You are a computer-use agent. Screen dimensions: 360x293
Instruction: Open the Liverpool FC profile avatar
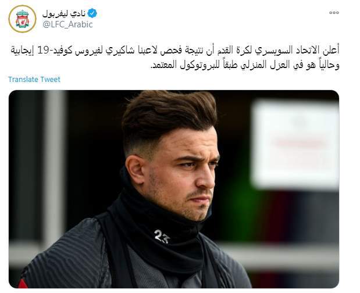[22, 19]
